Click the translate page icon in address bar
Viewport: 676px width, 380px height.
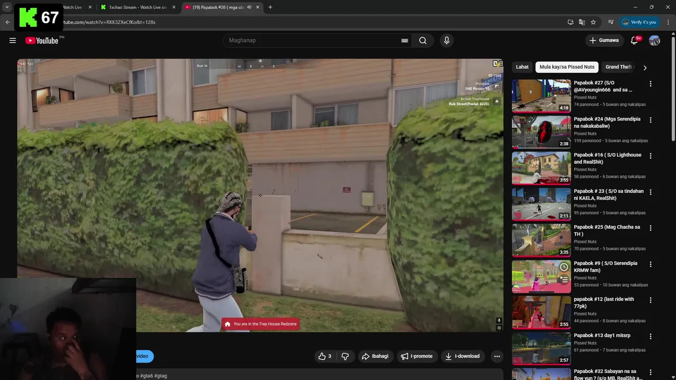click(x=581, y=22)
